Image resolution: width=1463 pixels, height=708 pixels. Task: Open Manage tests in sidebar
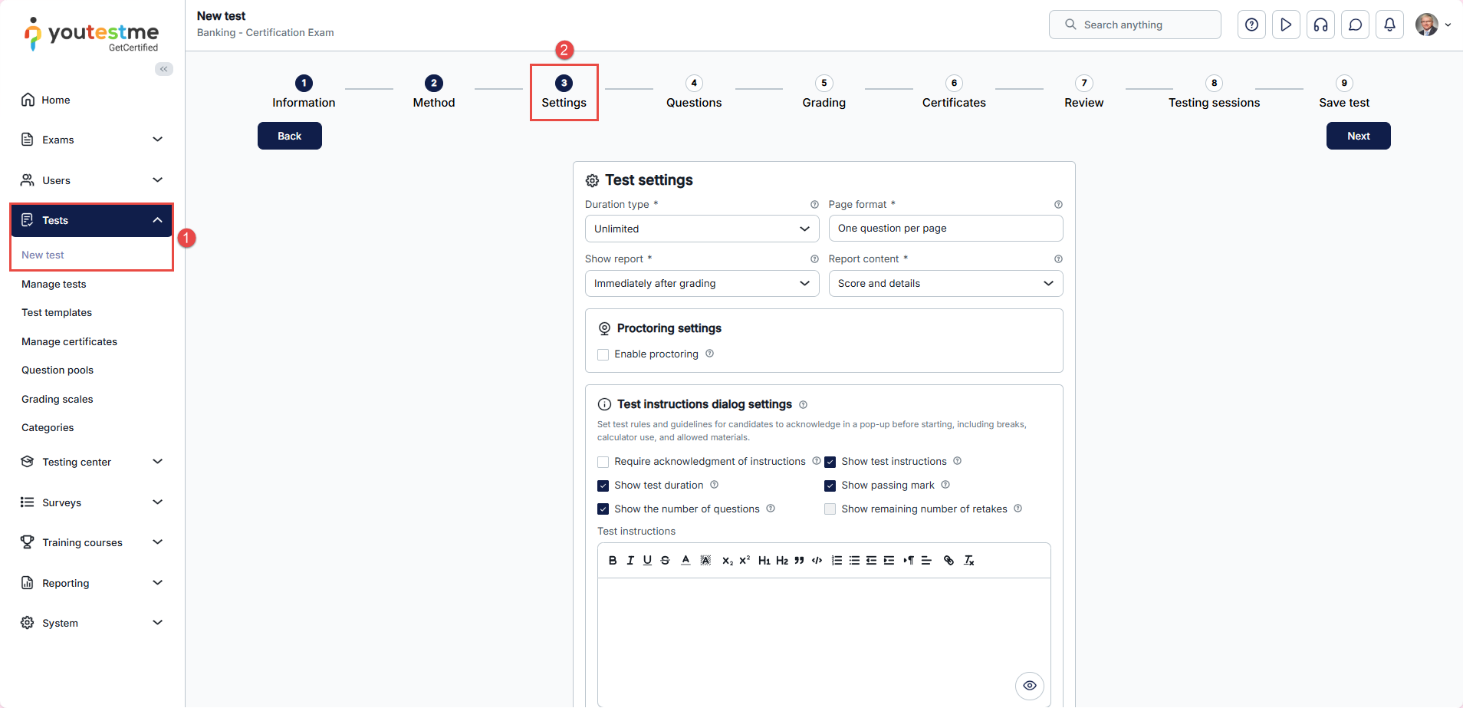(x=54, y=284)
